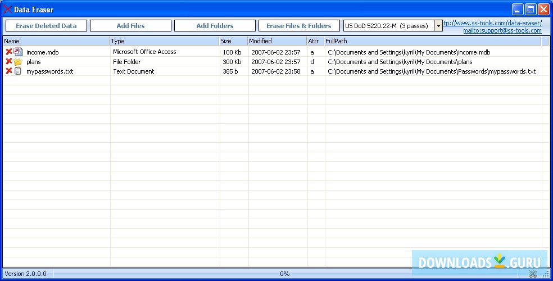Select the plans folder name
This screenshot has width=553, height=281.
click(34, 62)
